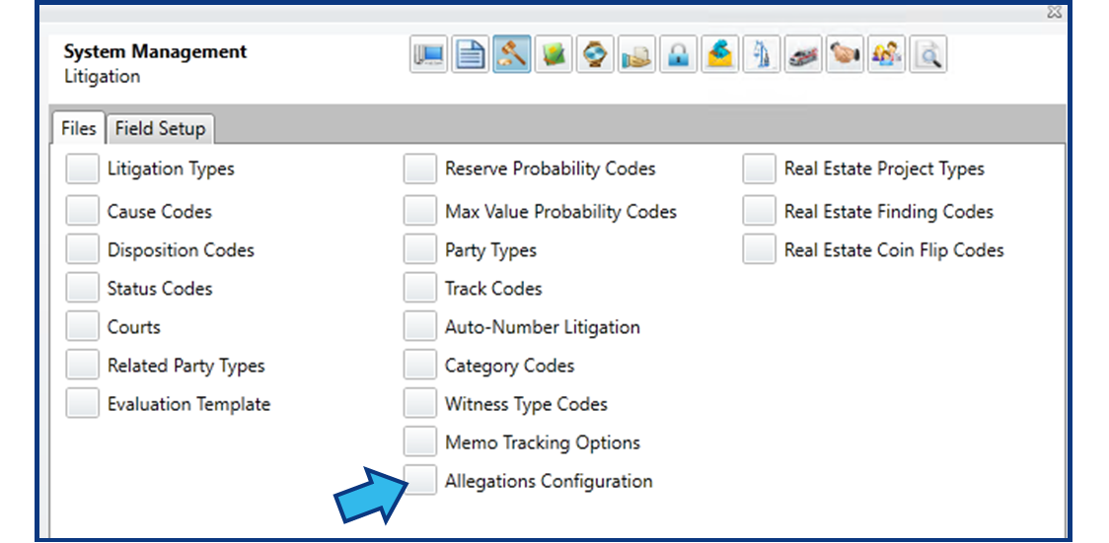Image resolution: width=1109 pixels, height=543 pixels.
Task: Open the people group toolbar icon
Action: 886,55
